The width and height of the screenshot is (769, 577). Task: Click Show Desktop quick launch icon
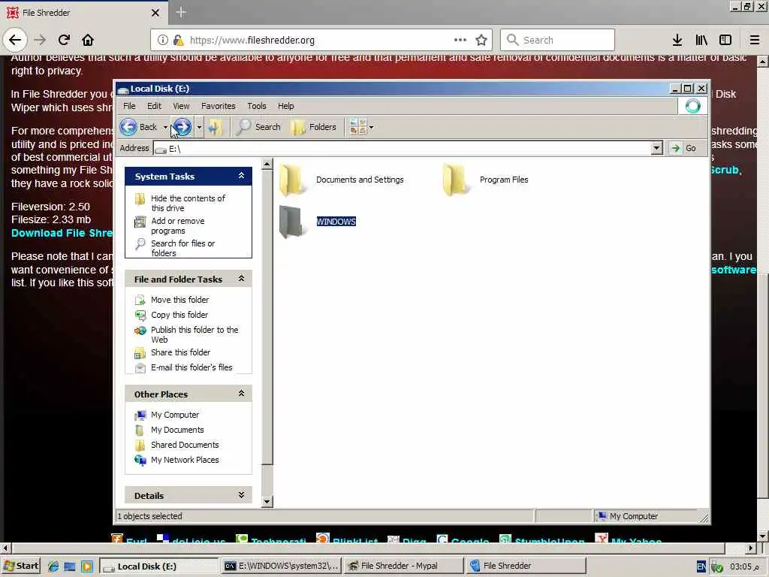(x=70, y=566)
